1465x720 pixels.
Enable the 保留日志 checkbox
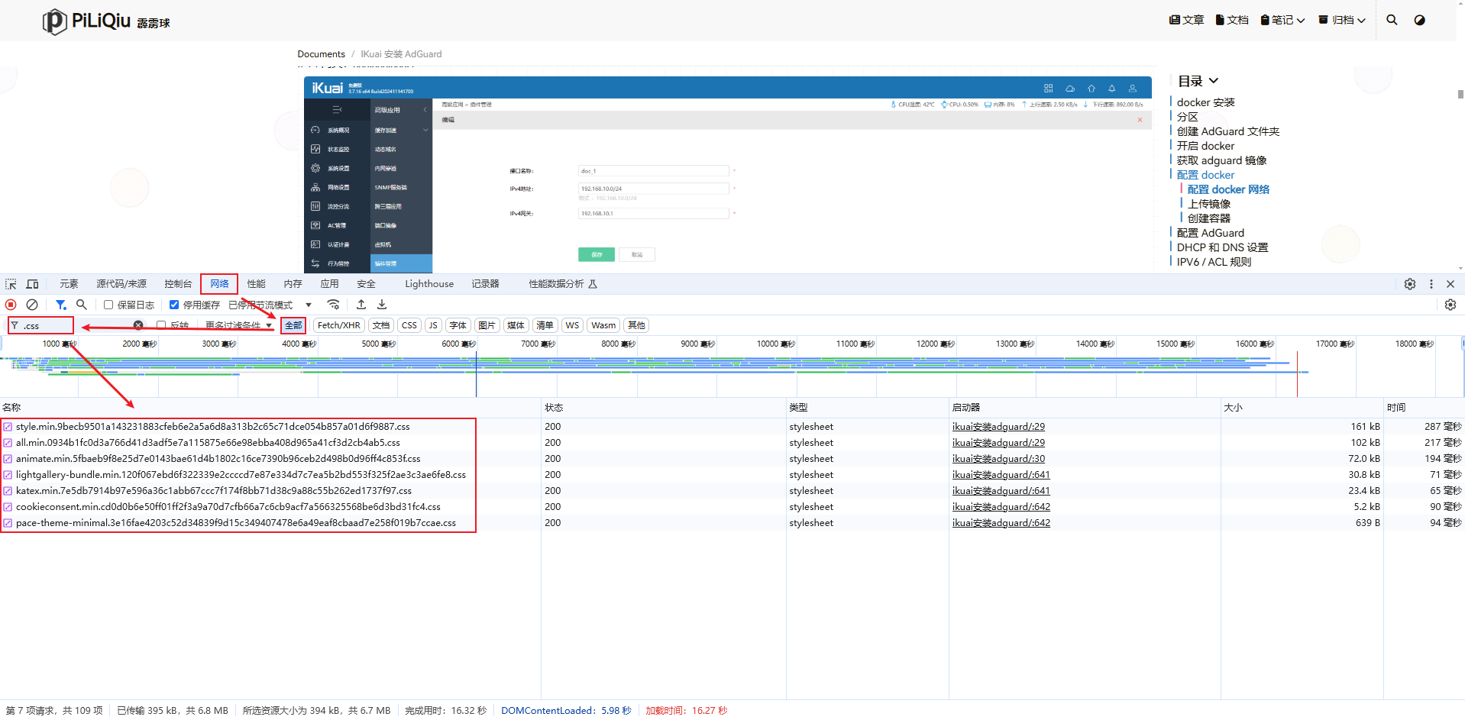pos(108,305)
